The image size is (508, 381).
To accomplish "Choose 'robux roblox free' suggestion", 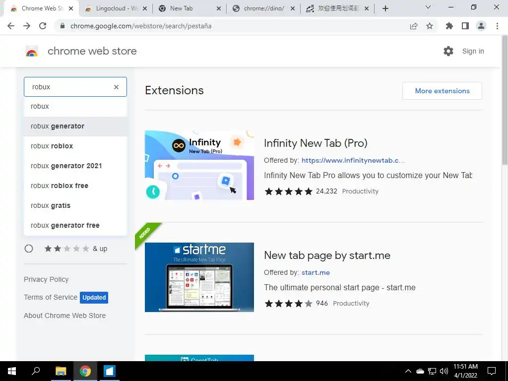I will click(x=75, y=186).
